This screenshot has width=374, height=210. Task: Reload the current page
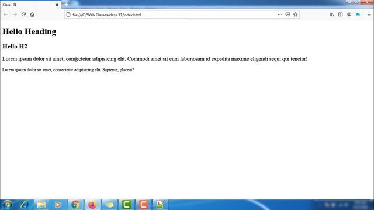pyautogui.click(x=23, y=15)
